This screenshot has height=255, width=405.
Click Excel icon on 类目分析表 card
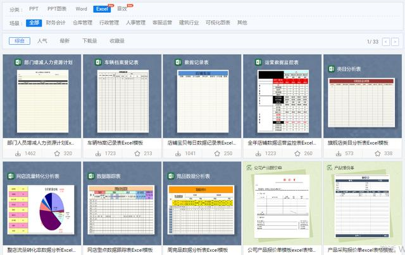click(x=332, y=69)
